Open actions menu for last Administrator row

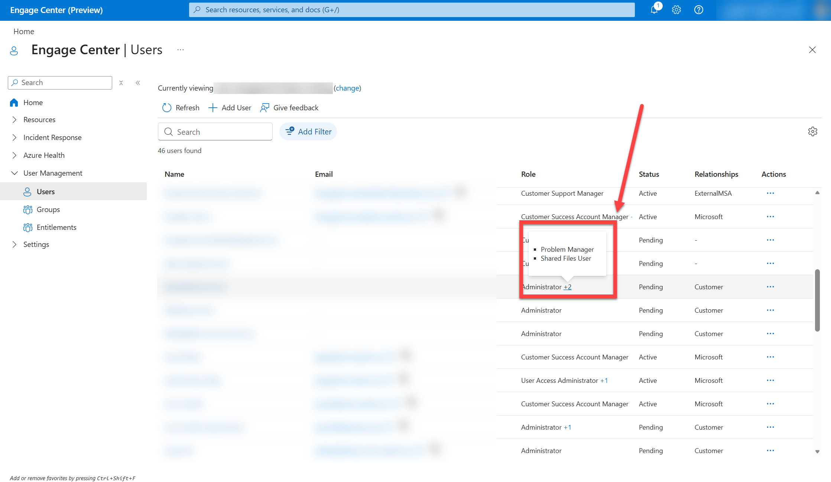770,451
